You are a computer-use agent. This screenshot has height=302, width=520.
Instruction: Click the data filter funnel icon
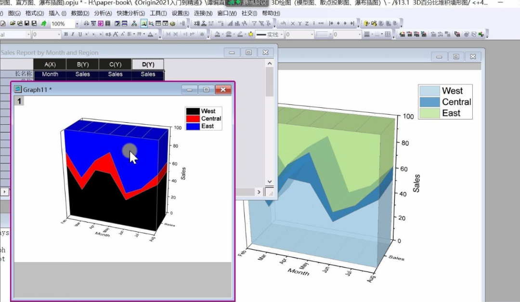254,24
